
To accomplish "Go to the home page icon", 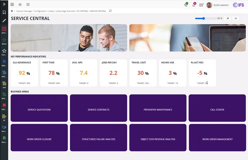I will [20, 4].
